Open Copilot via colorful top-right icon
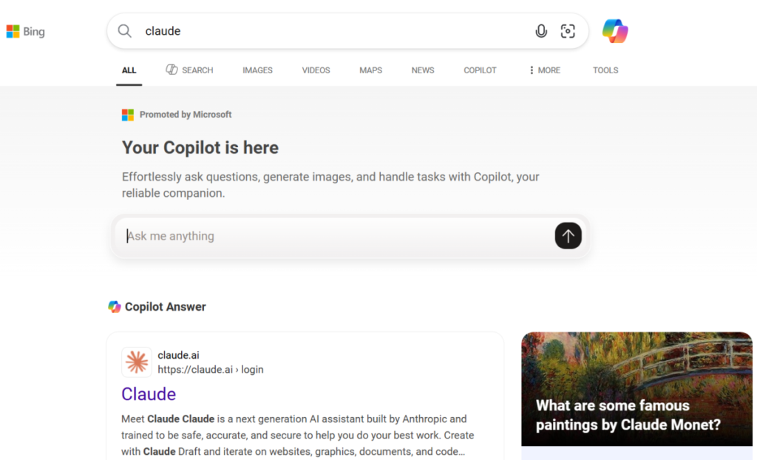Image resolution: width=757 pixels, height=460 pixels. point(614,31)
